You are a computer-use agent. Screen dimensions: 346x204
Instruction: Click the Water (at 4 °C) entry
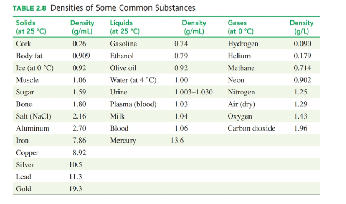click(133, 80)
